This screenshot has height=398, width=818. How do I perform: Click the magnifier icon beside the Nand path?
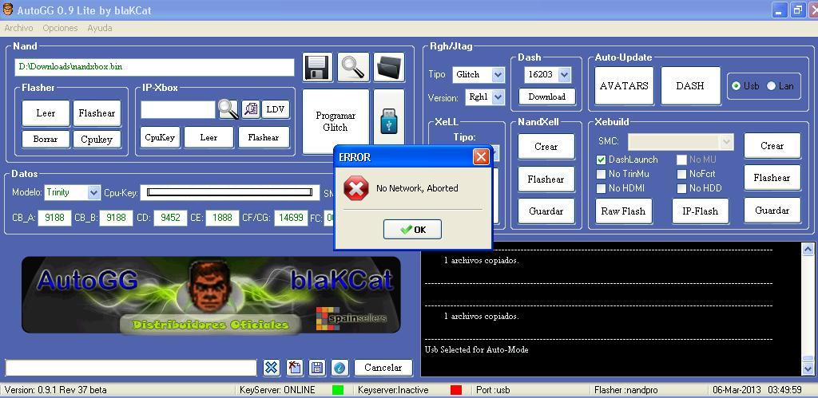(353, 67)
